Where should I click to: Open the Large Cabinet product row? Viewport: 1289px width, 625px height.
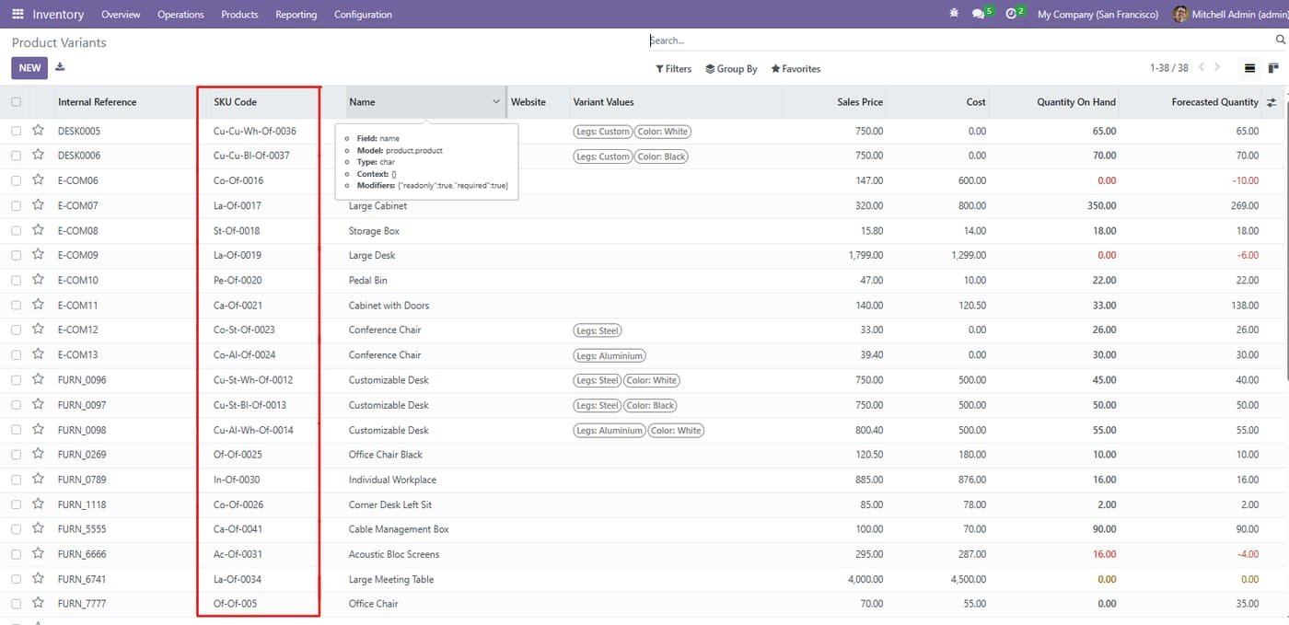click(644, 206)
